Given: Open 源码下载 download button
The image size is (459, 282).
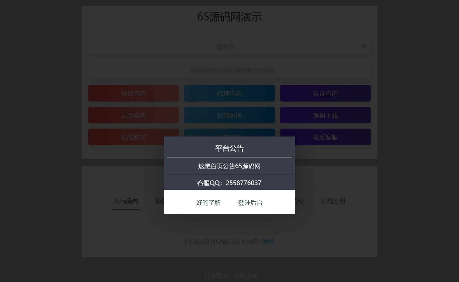Looking at the screenshot, I should [325, 115].
